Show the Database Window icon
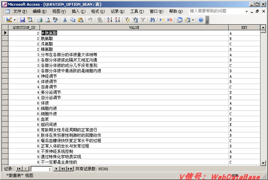268x180 pixels. coord(180,20)
